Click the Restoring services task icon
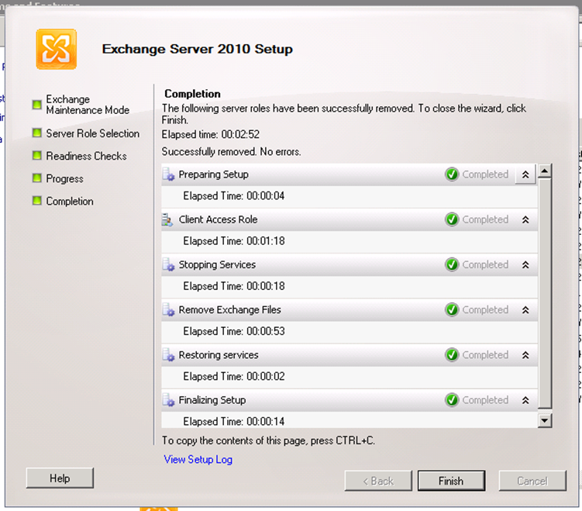Image resolution: width=582 pixels, height=511 pixels. pyautogui.click(x=168, y=355)
